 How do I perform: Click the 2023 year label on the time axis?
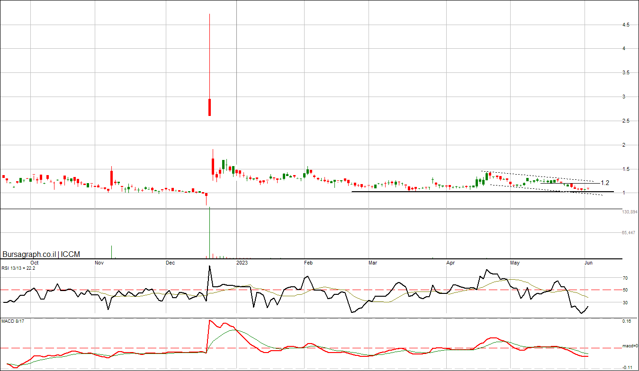242,262
